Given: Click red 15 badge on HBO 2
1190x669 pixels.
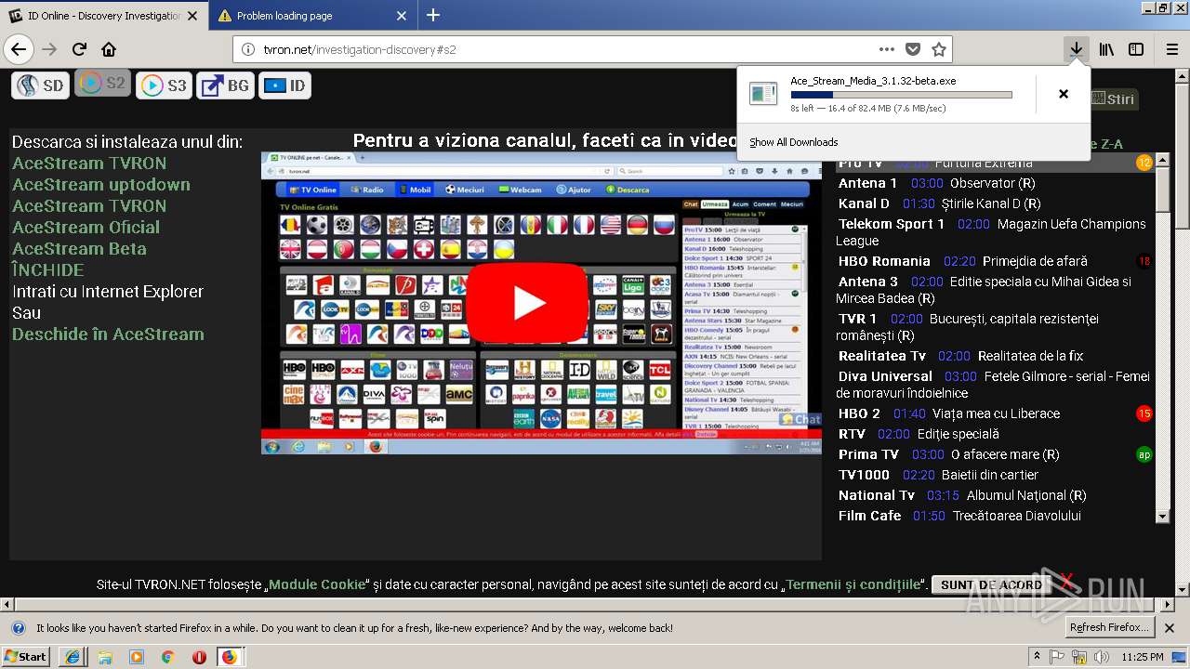Looking at the screenshot, I should (x=1144, y=413).
